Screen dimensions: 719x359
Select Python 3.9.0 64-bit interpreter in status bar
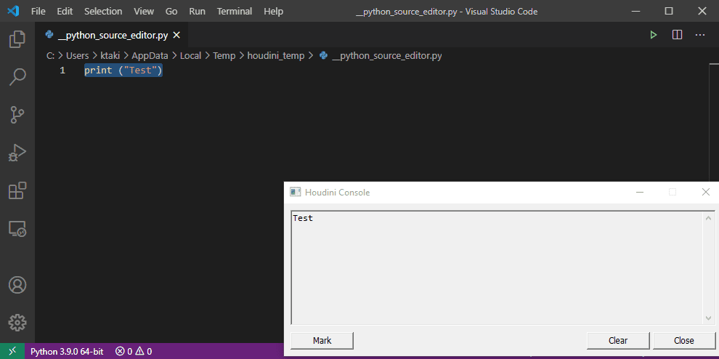coord(67,352)
